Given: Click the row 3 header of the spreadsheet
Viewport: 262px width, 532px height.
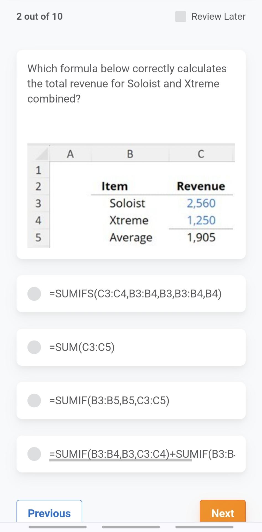Looking at the screenshot, I should point(38,203).
